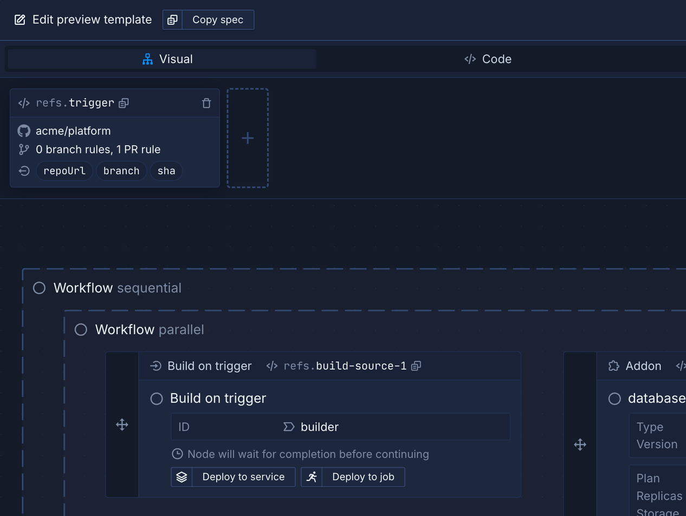Click the tag icon next to builder
This screenshot has height=516, width=686.
coord(289,427)
